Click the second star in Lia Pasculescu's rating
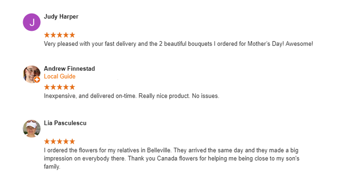 pos(53,141)
